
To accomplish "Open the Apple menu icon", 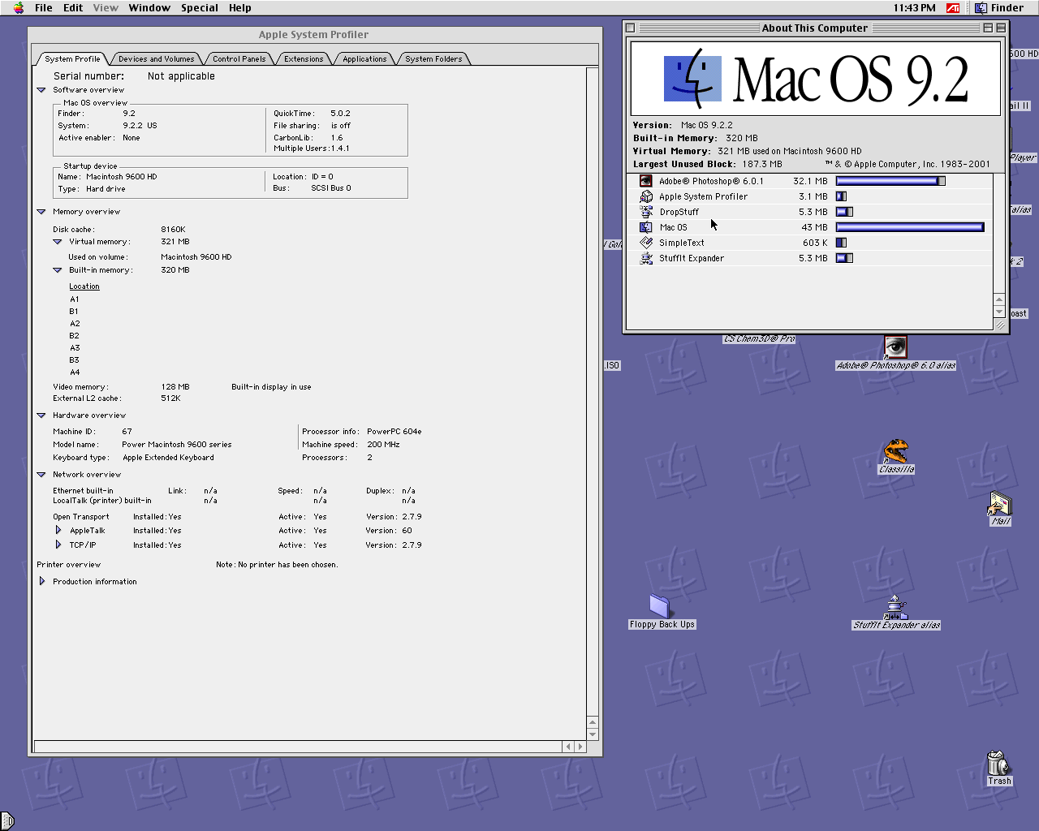I will (x=19, y=7).
